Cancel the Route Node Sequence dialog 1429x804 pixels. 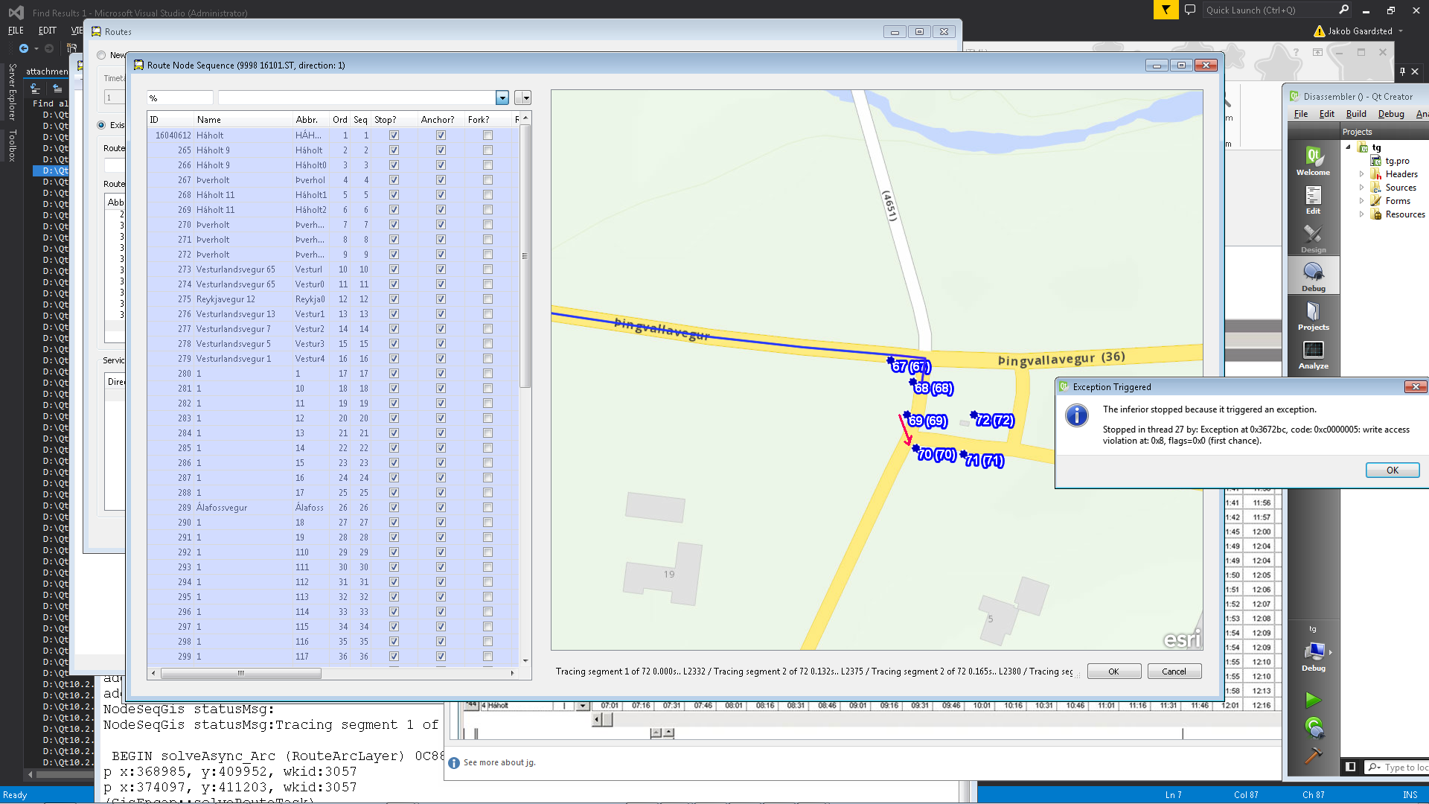point(1174,671)
